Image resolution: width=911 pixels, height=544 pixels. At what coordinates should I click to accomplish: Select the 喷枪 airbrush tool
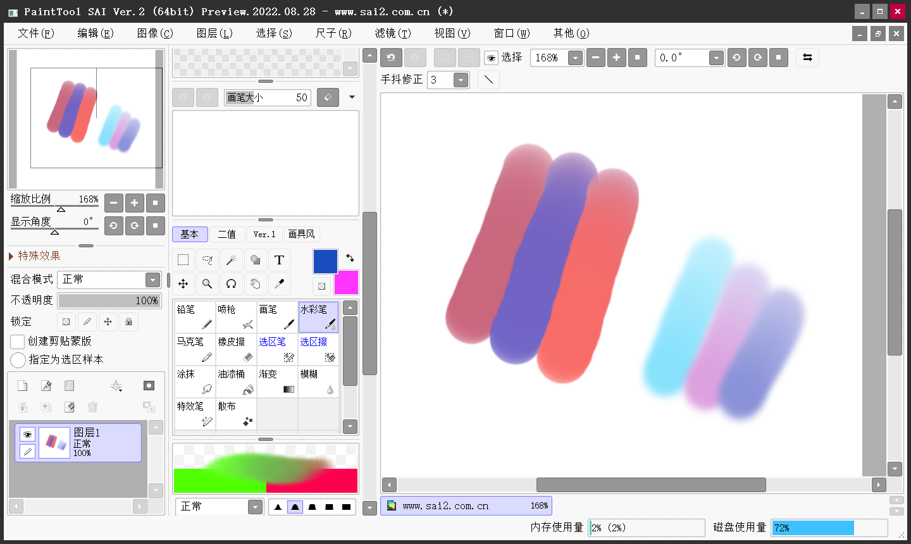[x=236, y=317]
